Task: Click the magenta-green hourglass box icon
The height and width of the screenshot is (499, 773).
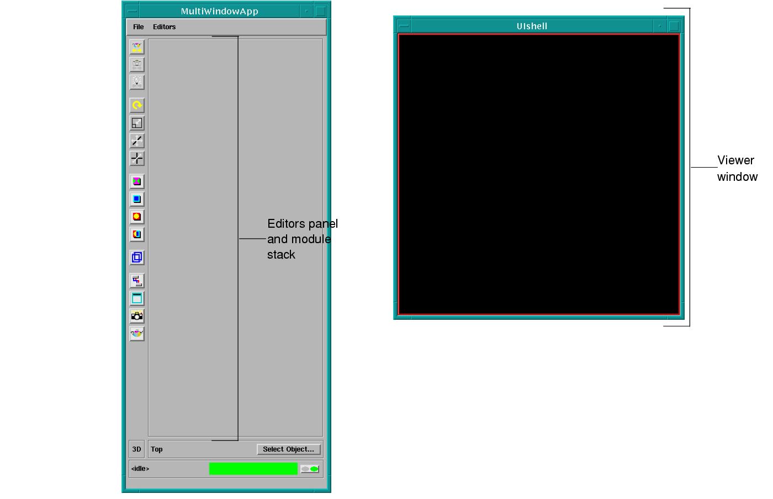Action: click(137, 181)
